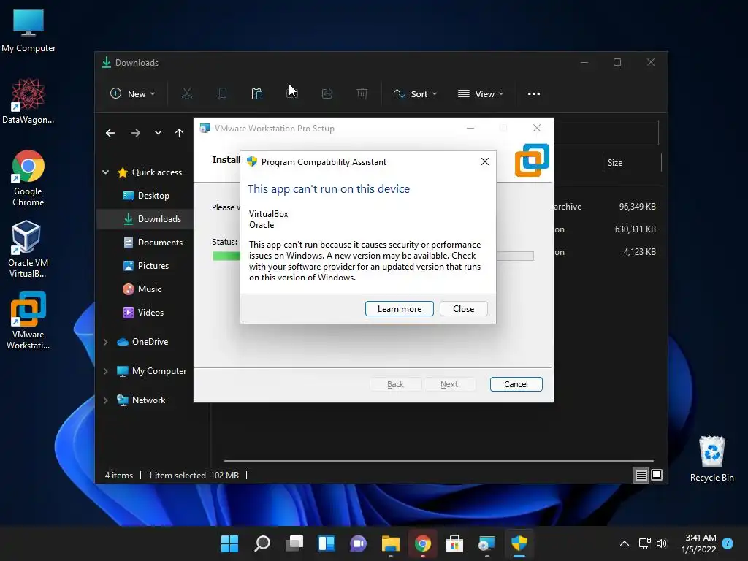Click the Rename icon in toolbar
Image resolution: width=748 pixels, height=561 pixels.
292,94
